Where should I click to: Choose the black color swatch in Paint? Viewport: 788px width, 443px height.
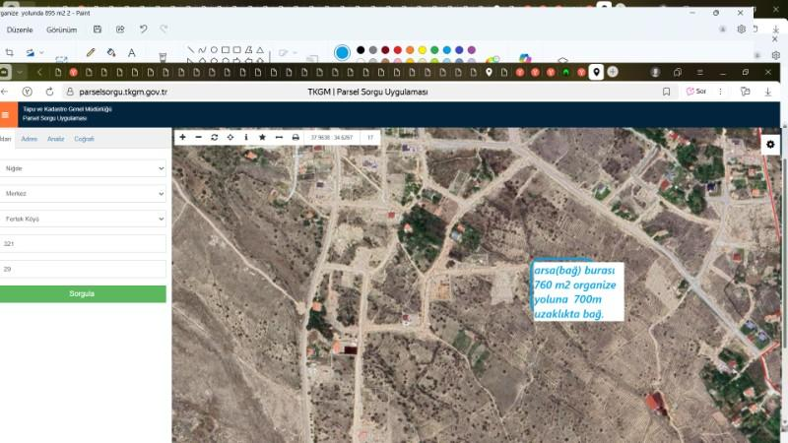(x=361, y=50)
